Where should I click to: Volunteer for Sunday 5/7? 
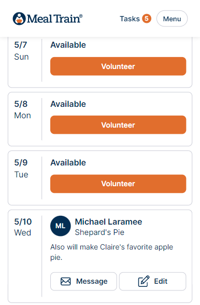[x=118, y=66]
